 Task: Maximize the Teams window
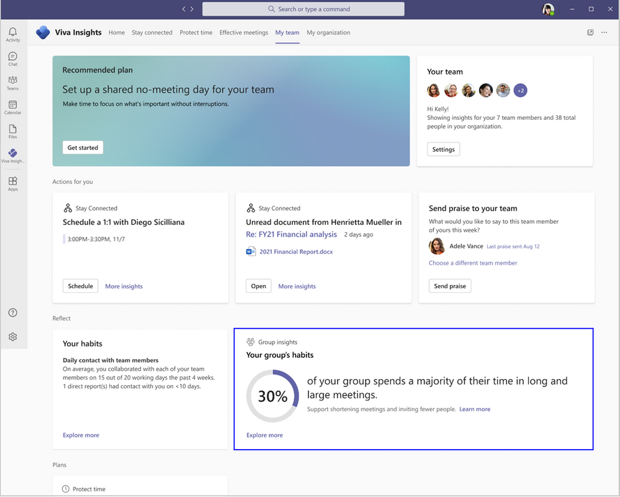(591, 9)
